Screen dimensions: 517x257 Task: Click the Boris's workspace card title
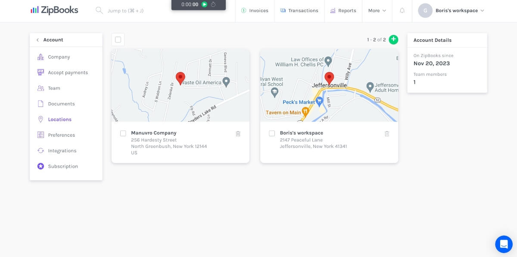coord(302,133)
